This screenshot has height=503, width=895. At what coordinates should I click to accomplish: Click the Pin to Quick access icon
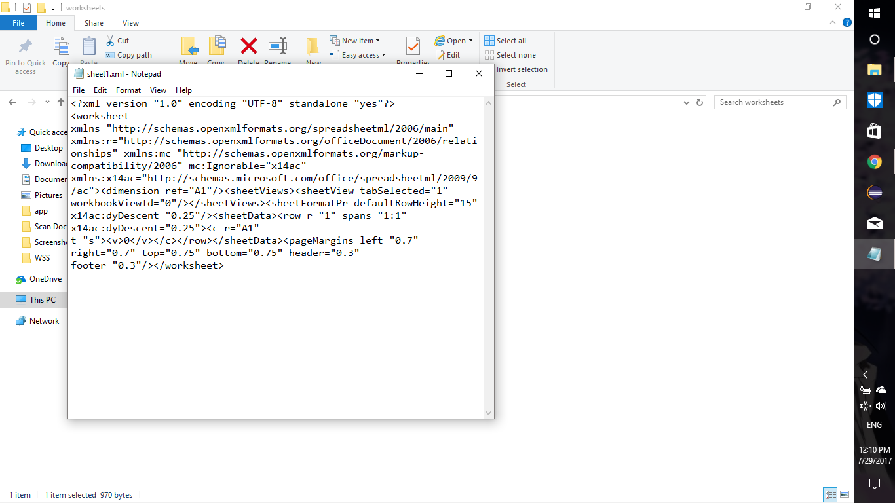point(25,47)
